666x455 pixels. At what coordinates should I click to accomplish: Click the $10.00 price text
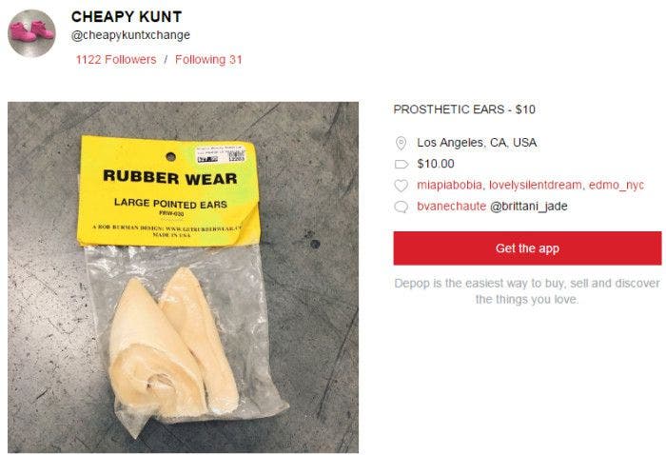436,164
